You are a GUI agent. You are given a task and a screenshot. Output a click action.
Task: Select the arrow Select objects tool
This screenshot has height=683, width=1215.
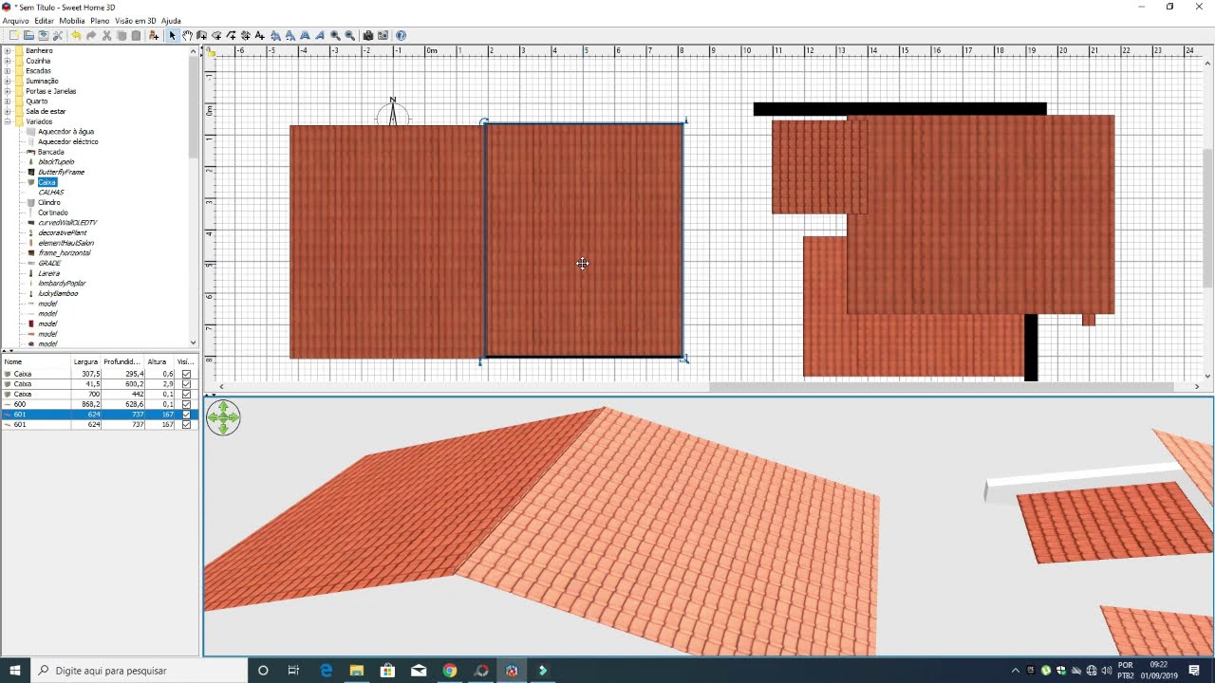point(173,35)
